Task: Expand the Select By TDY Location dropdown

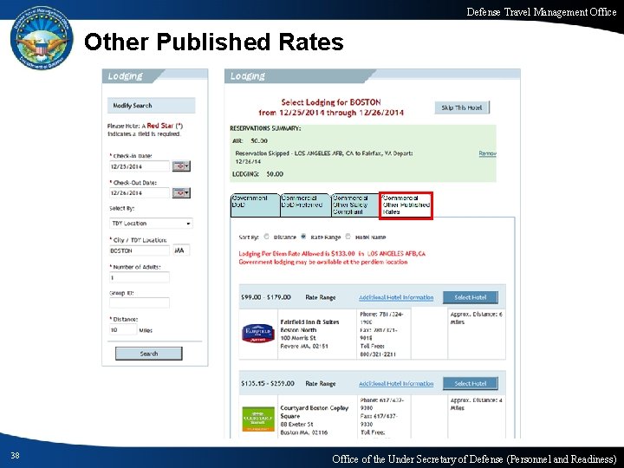Action: pos(151,224)
